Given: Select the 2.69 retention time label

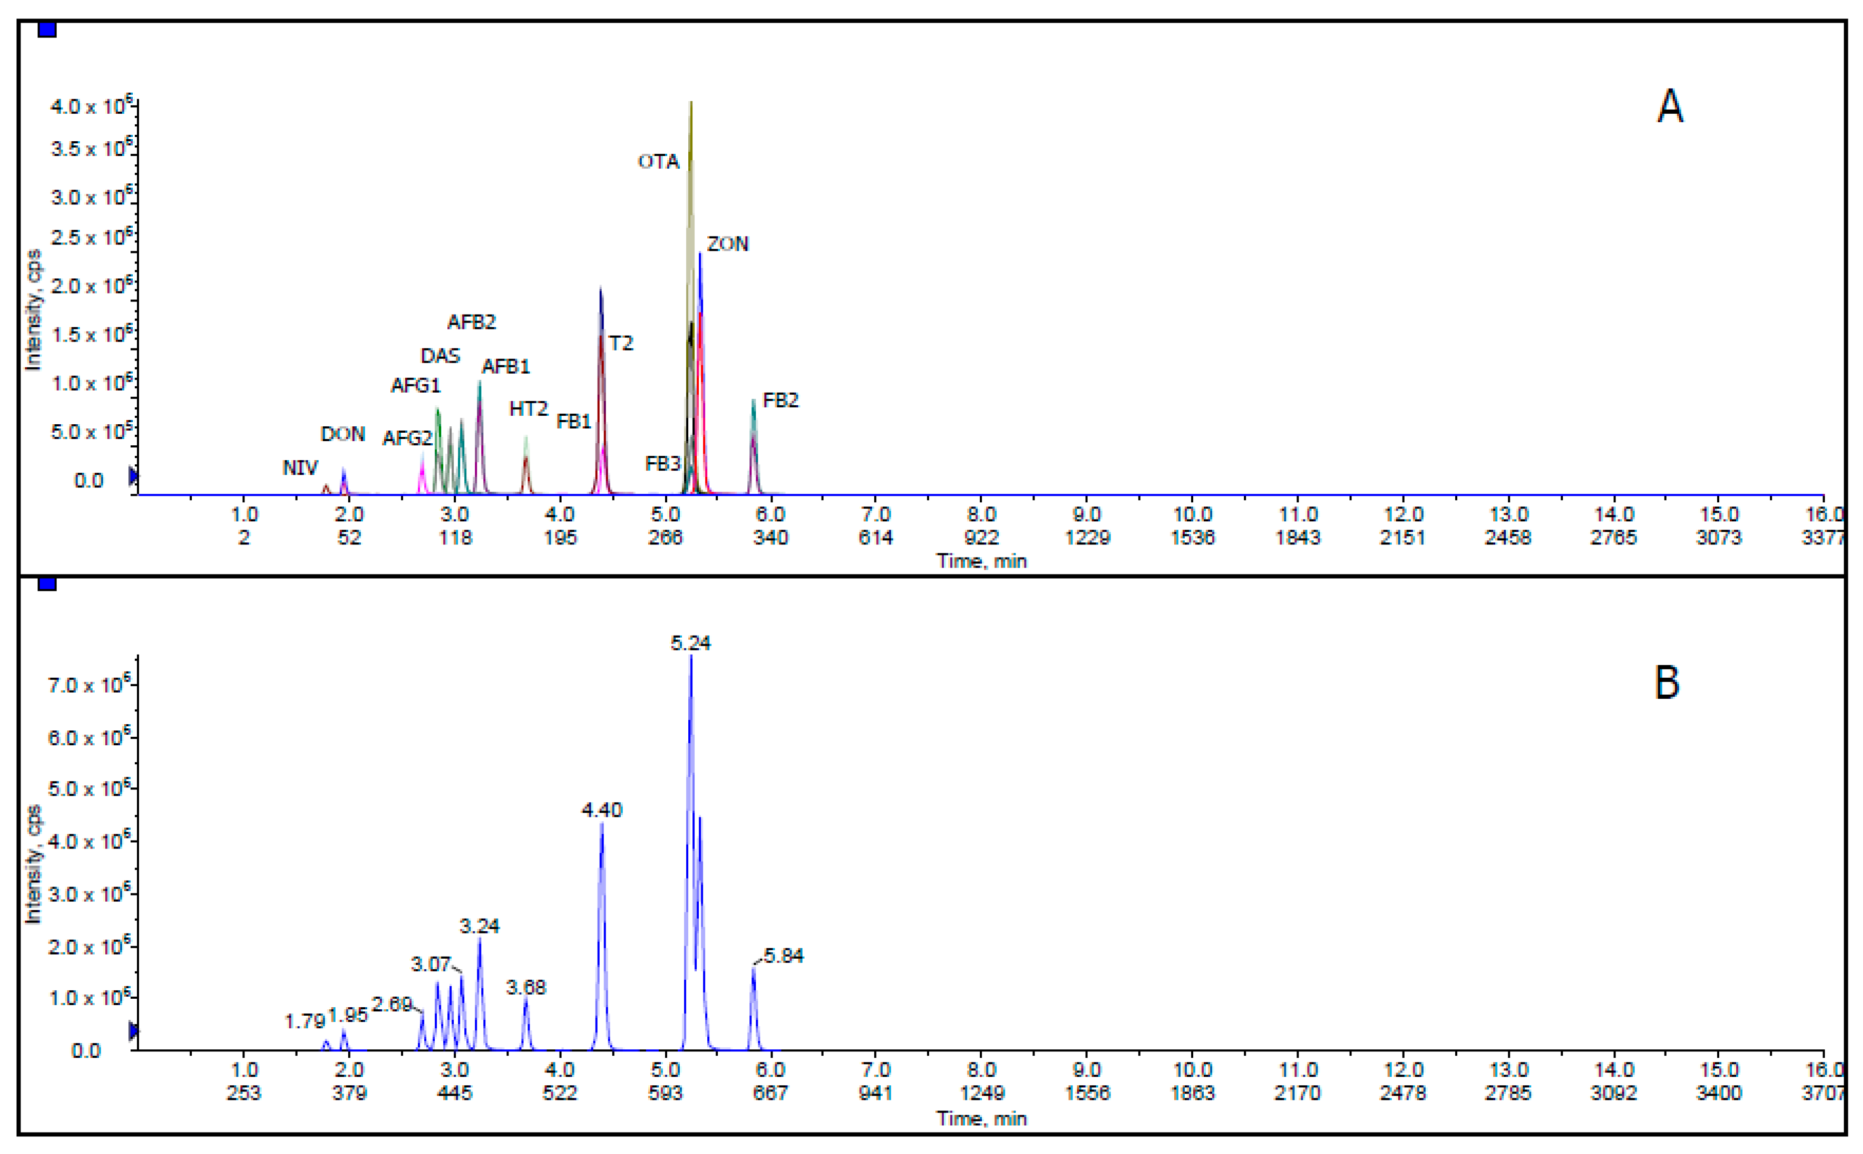Looking at the screenshot, I should point(392,1004).
